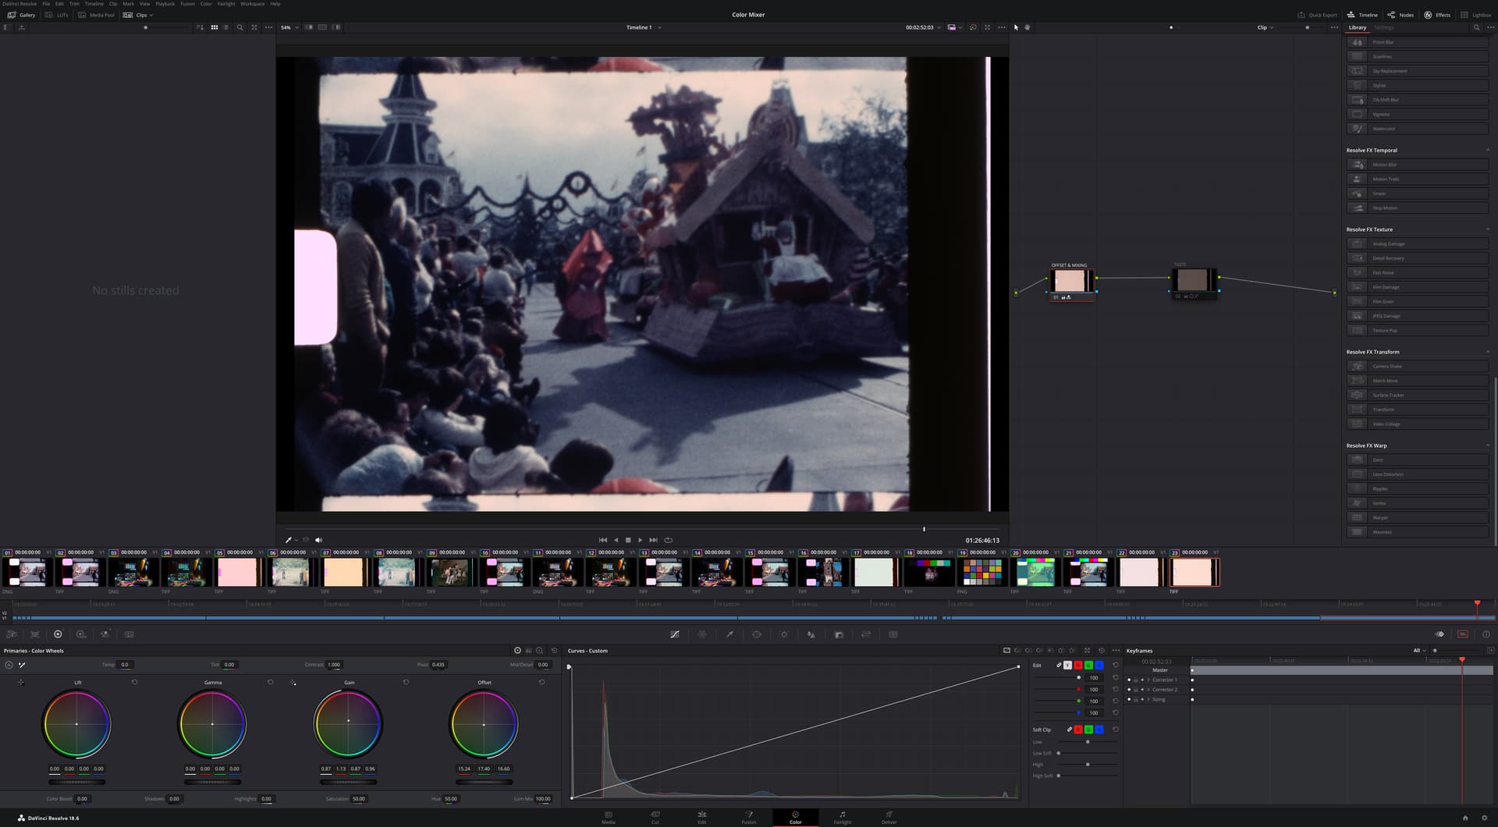Click the viewer loop playback button
This screenshot has width=1498, height=827.
[x=668, y=540]
